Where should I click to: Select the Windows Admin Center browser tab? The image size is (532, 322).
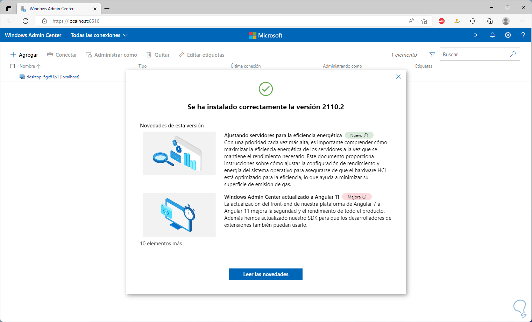pos(58,9)
